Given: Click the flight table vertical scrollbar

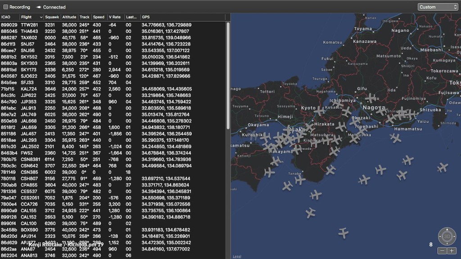Looking at the screenshot, I should point(228,76).
